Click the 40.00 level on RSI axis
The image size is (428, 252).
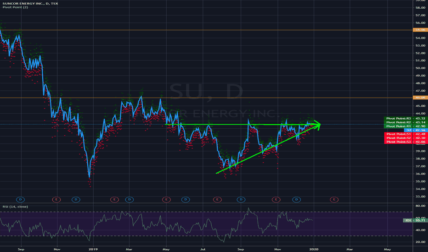tap(420, 230)
